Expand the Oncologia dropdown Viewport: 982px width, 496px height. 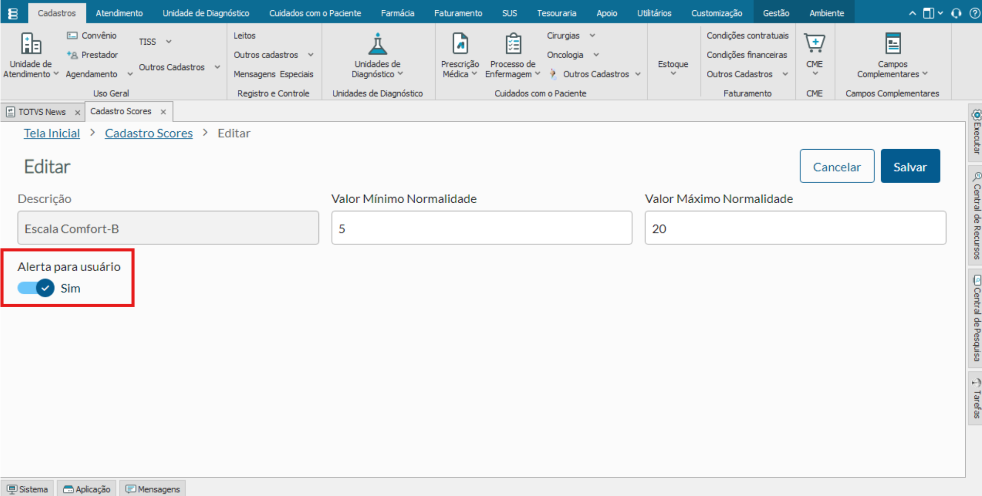[596, 55]
